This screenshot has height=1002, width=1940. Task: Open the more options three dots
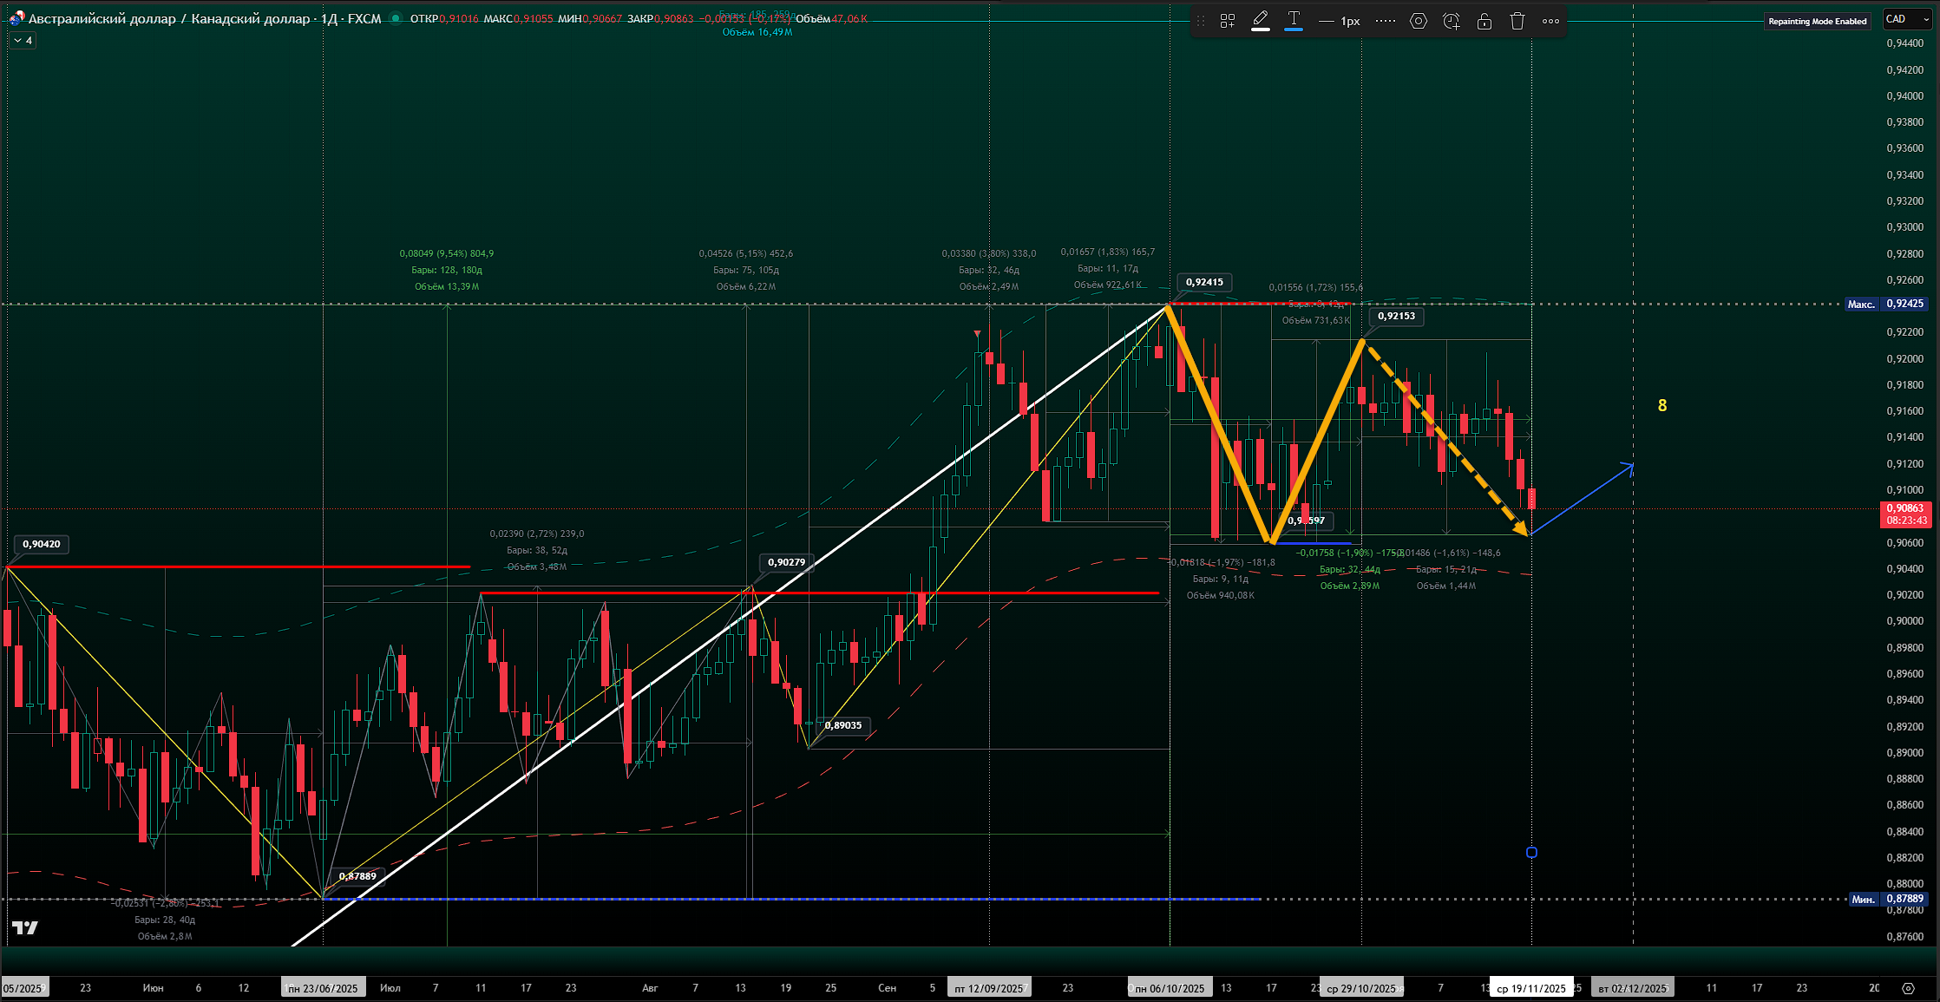coord(1550,21)
